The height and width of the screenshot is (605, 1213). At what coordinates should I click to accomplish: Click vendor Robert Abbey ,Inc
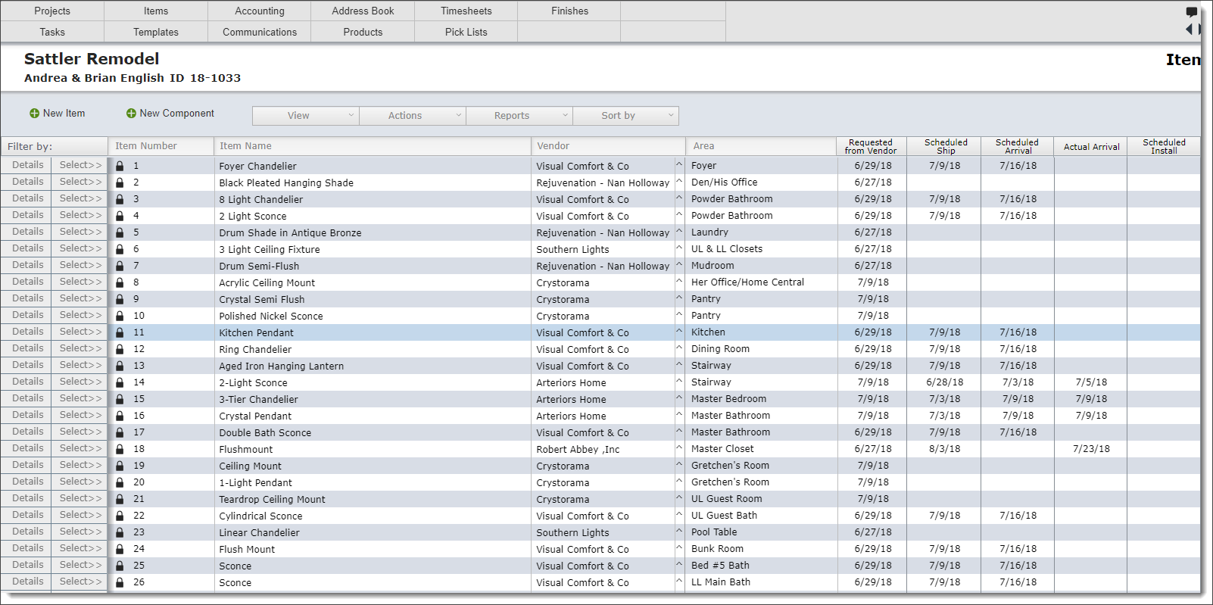578,449
